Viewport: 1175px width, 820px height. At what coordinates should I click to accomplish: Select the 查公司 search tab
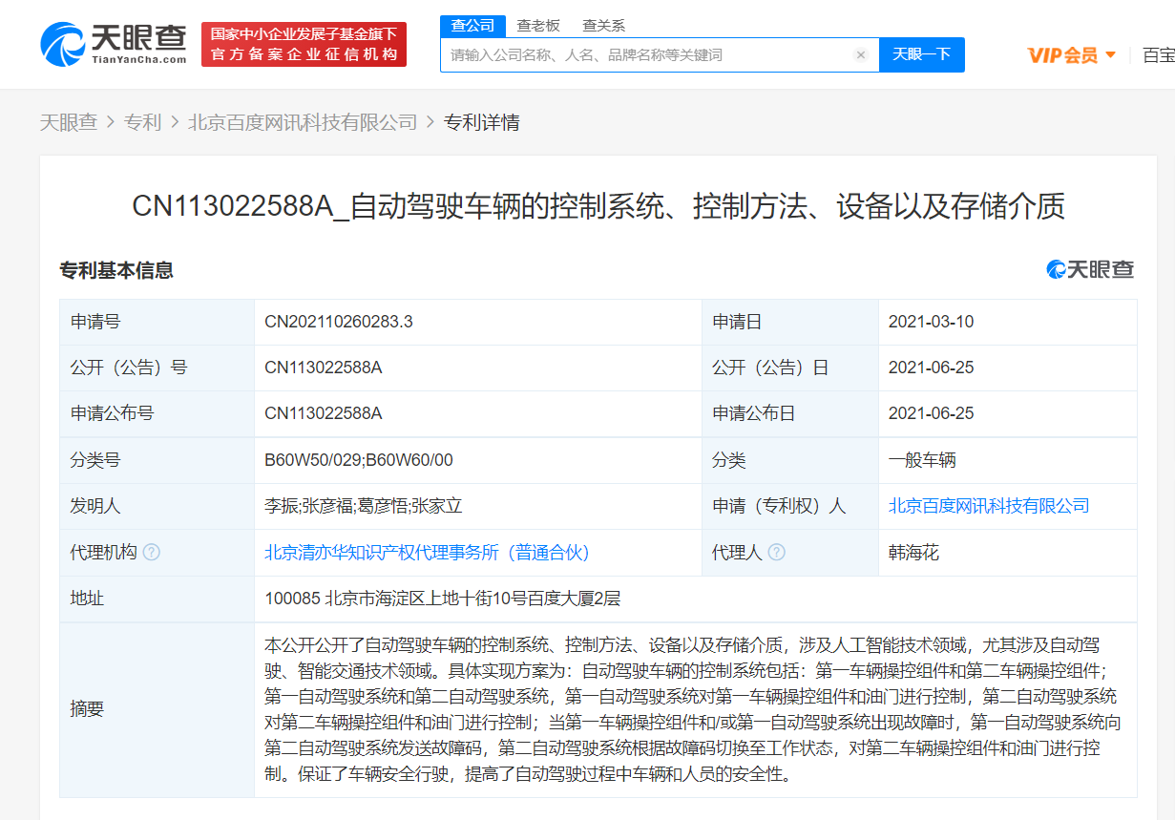pyautogui.click(x=472, y=26)
